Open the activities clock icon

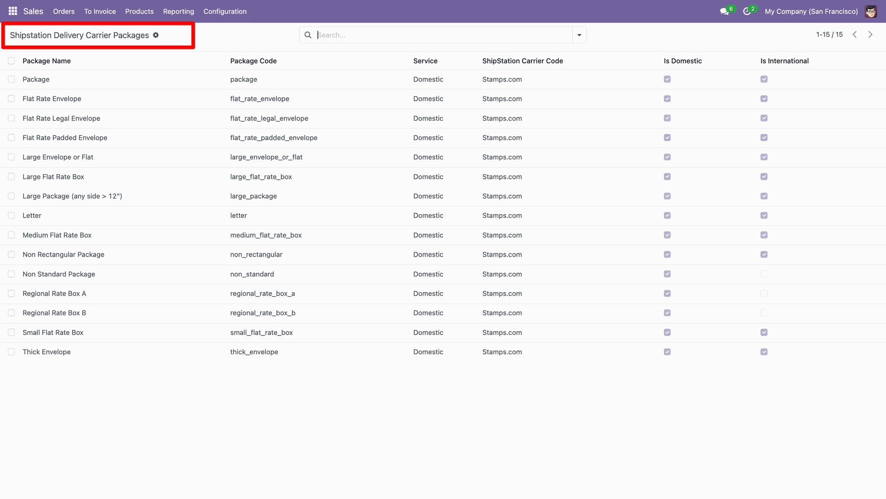pyautogui.click(x=747, y=12)
